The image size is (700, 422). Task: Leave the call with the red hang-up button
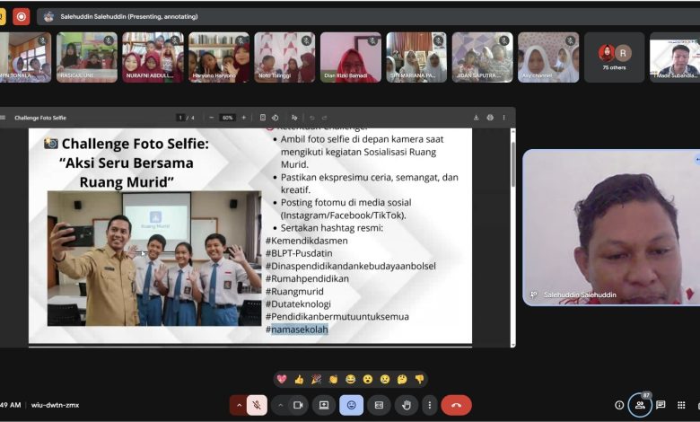click(x=456, y=405)
